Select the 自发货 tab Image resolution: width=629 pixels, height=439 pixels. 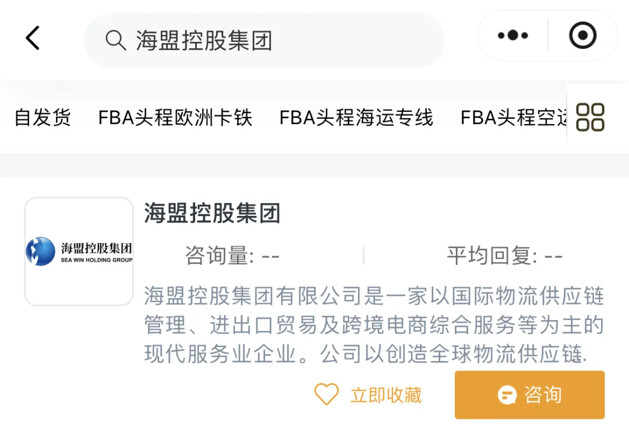click(43, 118)
